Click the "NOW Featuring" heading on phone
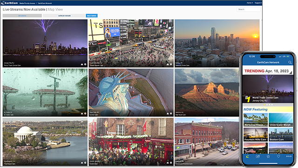This screenshot has width=298, height=168. click(x=256, y=109)
